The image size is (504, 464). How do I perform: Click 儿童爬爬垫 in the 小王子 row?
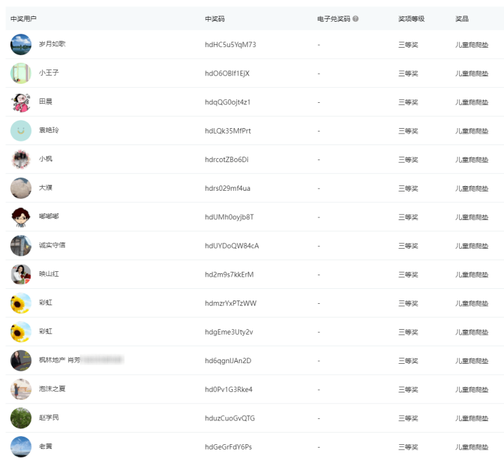coord(471,74)
